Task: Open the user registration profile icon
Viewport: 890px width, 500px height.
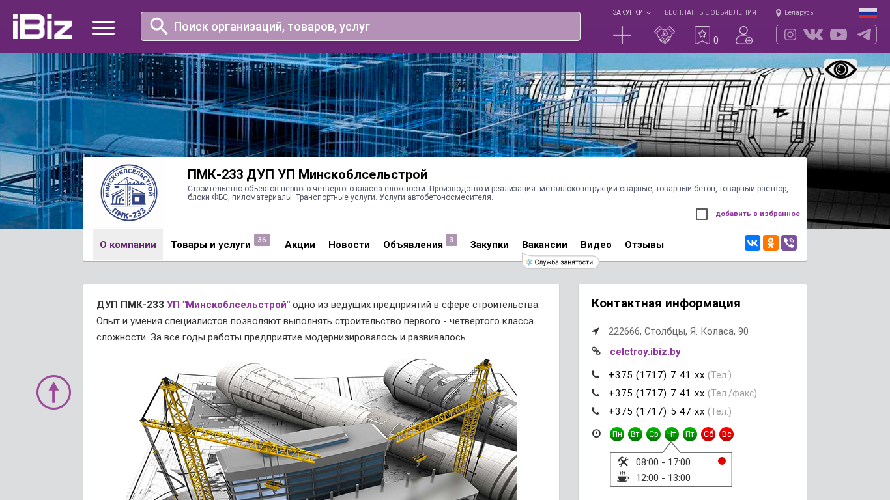Action: click(x=744, y=35)
